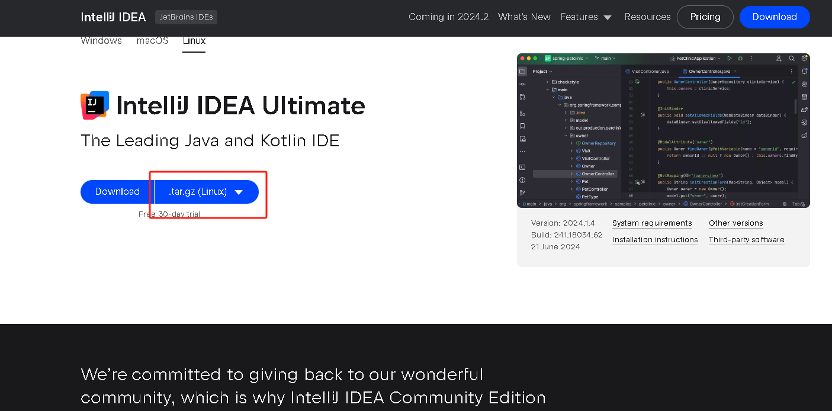
Task: Select the Linux tab
Action: [194, 41]
